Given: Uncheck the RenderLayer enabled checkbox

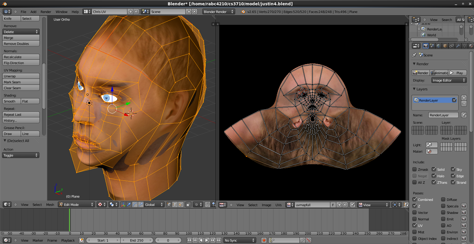Looking at the screenshot, I should [x=454, y=100].
